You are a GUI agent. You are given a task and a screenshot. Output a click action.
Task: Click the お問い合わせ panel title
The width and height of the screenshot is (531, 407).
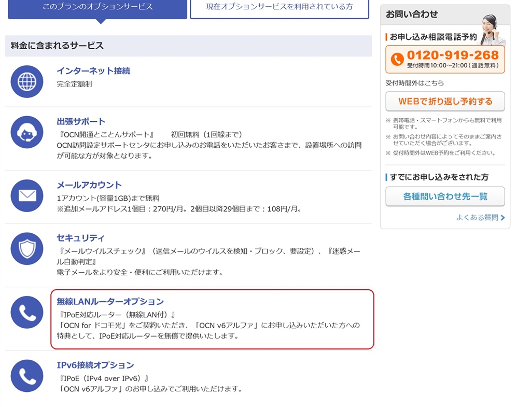pyautogui.click(x=412, y=14)
